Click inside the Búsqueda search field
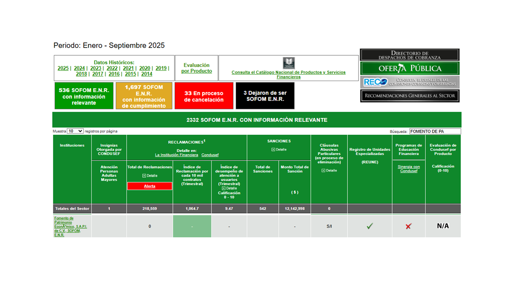The height and width of the screenshot is (293, 522). [434, 131]
